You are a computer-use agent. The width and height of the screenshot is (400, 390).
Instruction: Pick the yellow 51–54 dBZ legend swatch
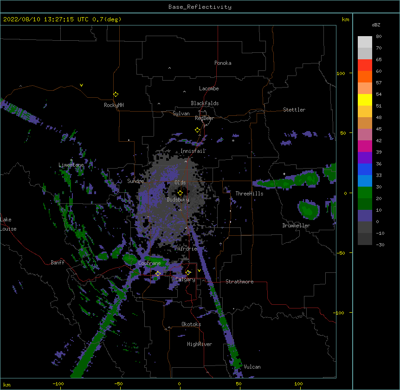point(365,100)
